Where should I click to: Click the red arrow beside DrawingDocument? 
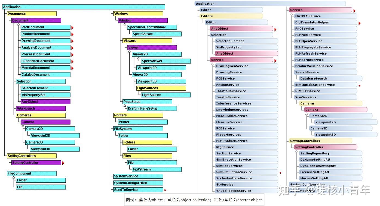point(72,41)
